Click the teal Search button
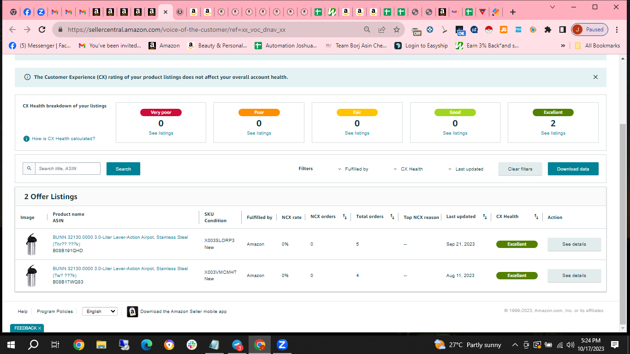630x354 pixels. 123,169
